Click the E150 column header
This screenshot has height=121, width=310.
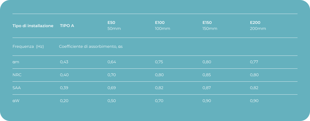coord(207,22)
